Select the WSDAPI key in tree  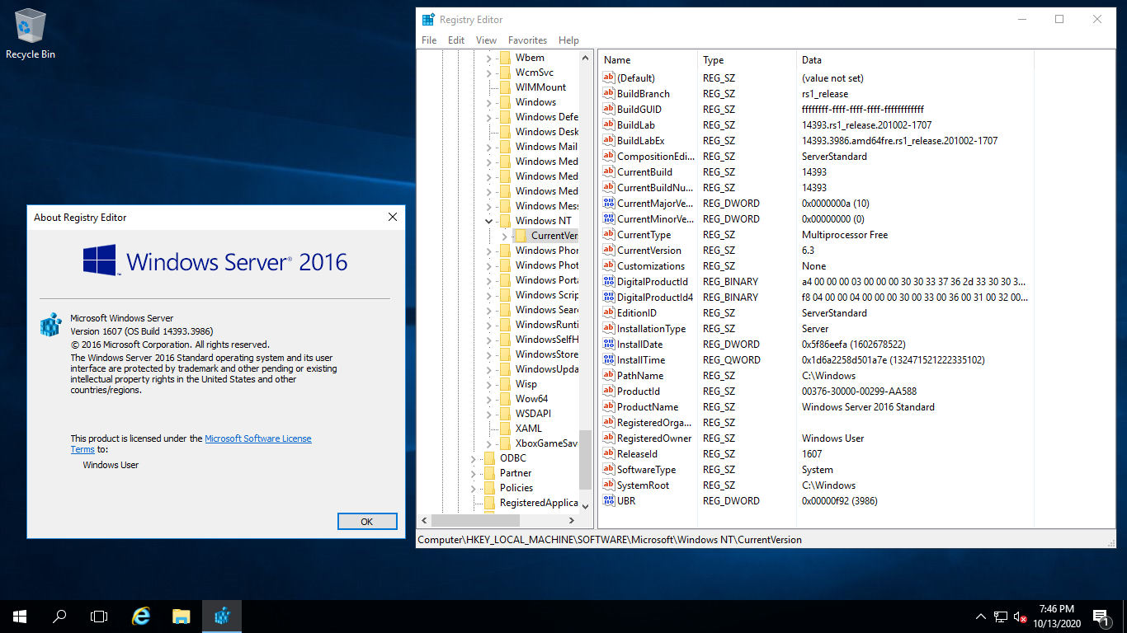coord(533,414)
